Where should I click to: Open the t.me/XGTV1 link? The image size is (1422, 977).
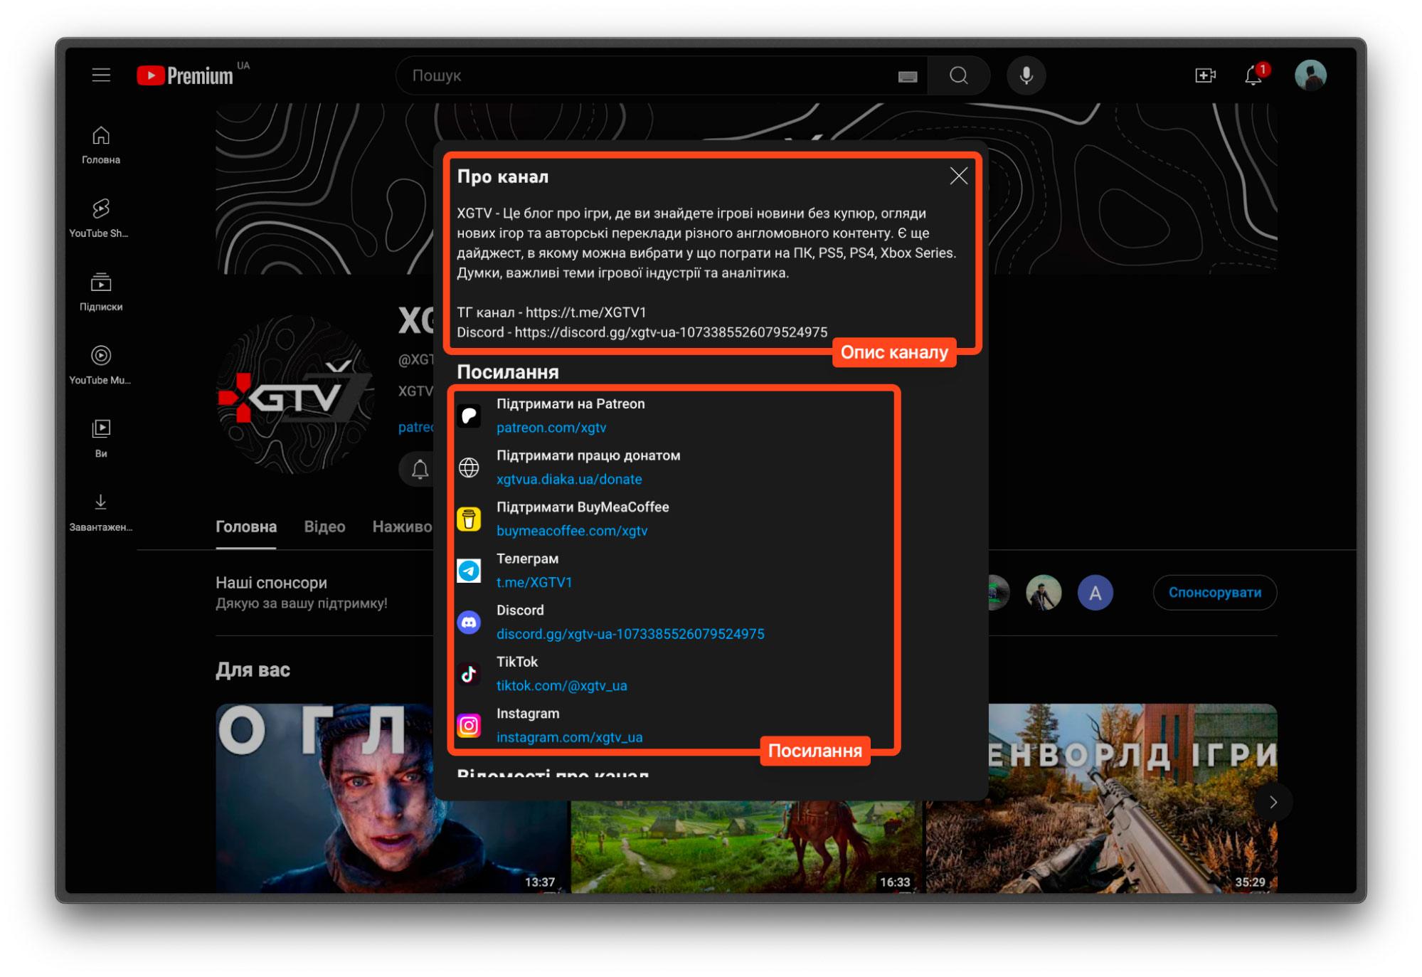tap(534, 582)
